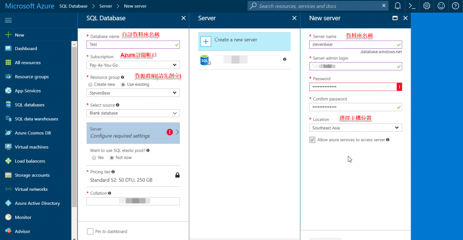This screenshot has width=463, height=240.
Task: Click the sidebar vertical scrollbar
Action: coord(74,127)
